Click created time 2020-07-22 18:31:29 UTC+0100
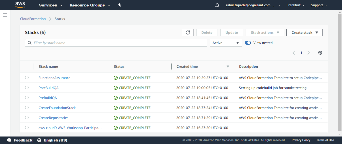Image resolution: width=342 pixels, height=144 pixels. click(202, 118)
